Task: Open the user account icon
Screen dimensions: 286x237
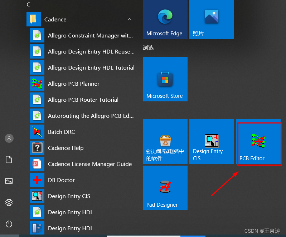Action: tap(9, 138)
